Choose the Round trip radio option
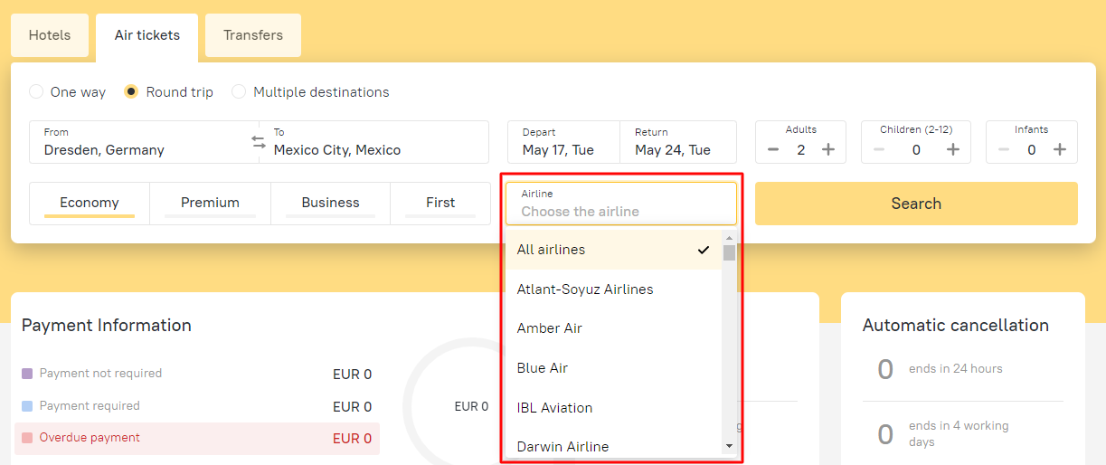Viewport: 1106px width, 465px height. 131,91
